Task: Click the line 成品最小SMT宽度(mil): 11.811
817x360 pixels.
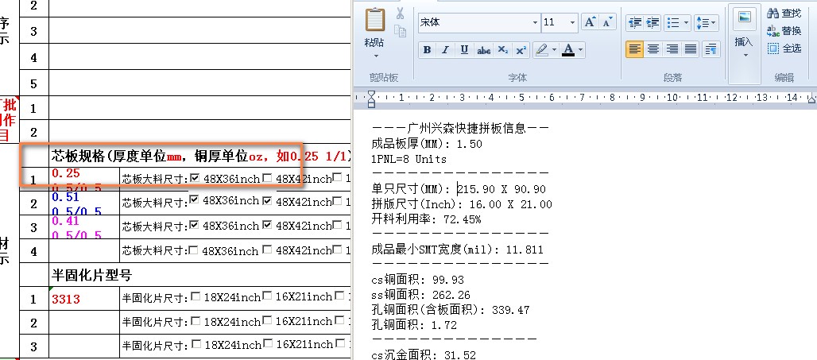Action: point(458,250)
